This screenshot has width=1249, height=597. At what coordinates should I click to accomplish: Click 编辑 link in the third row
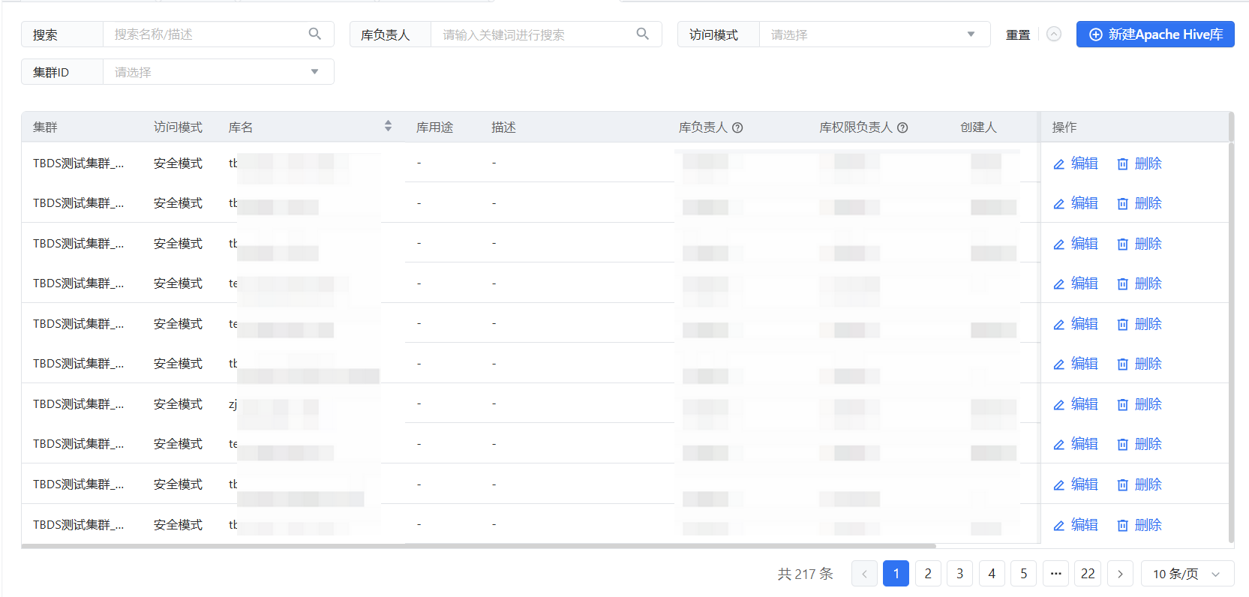(x=1084, y=244)
